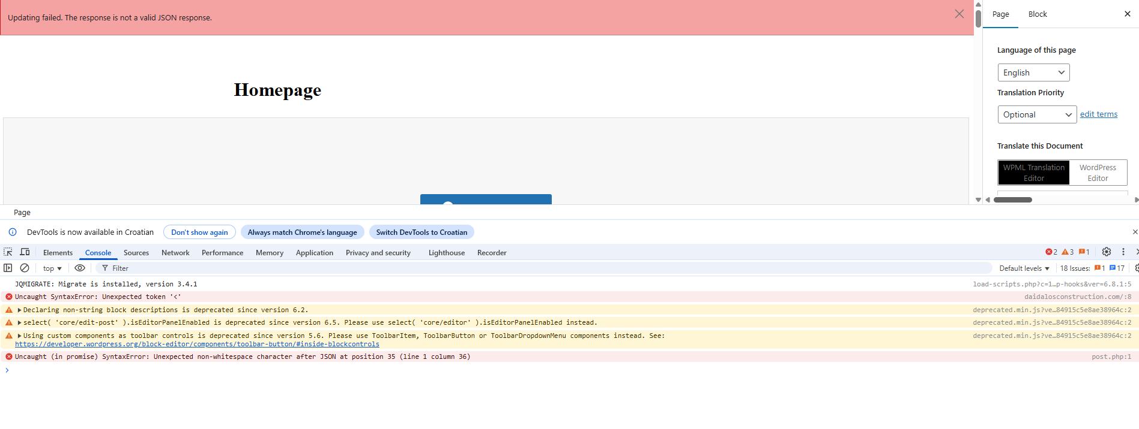Select the Block tab in the sidebar
This screenshot has width=1139, height=429.
[x=1038, y=14]
